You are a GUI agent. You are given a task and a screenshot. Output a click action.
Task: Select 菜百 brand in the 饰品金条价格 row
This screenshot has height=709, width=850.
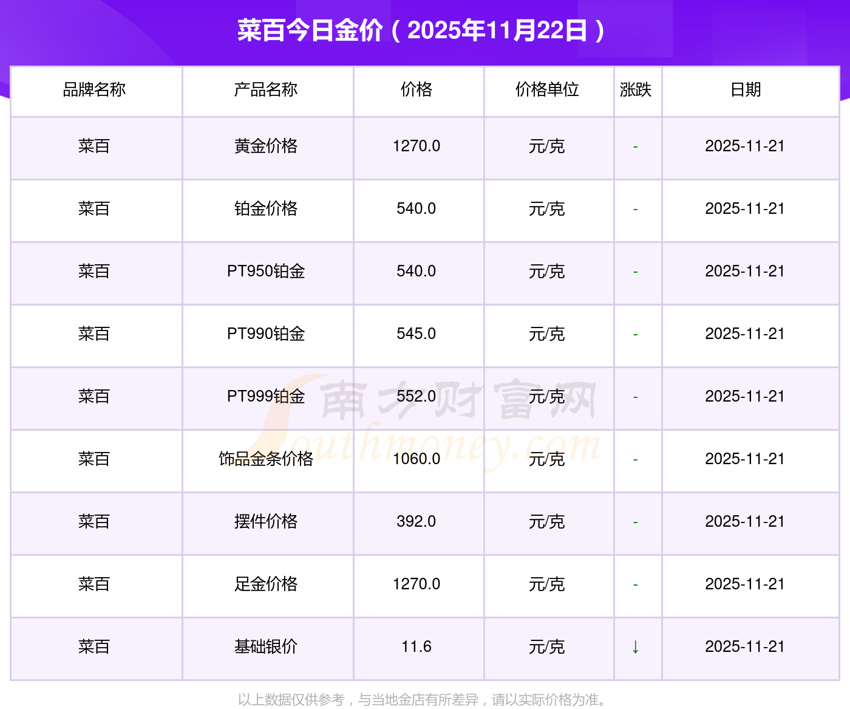(x=94, y=459)
